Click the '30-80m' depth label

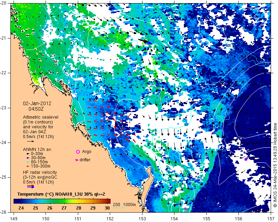click(x=38, y=158)
